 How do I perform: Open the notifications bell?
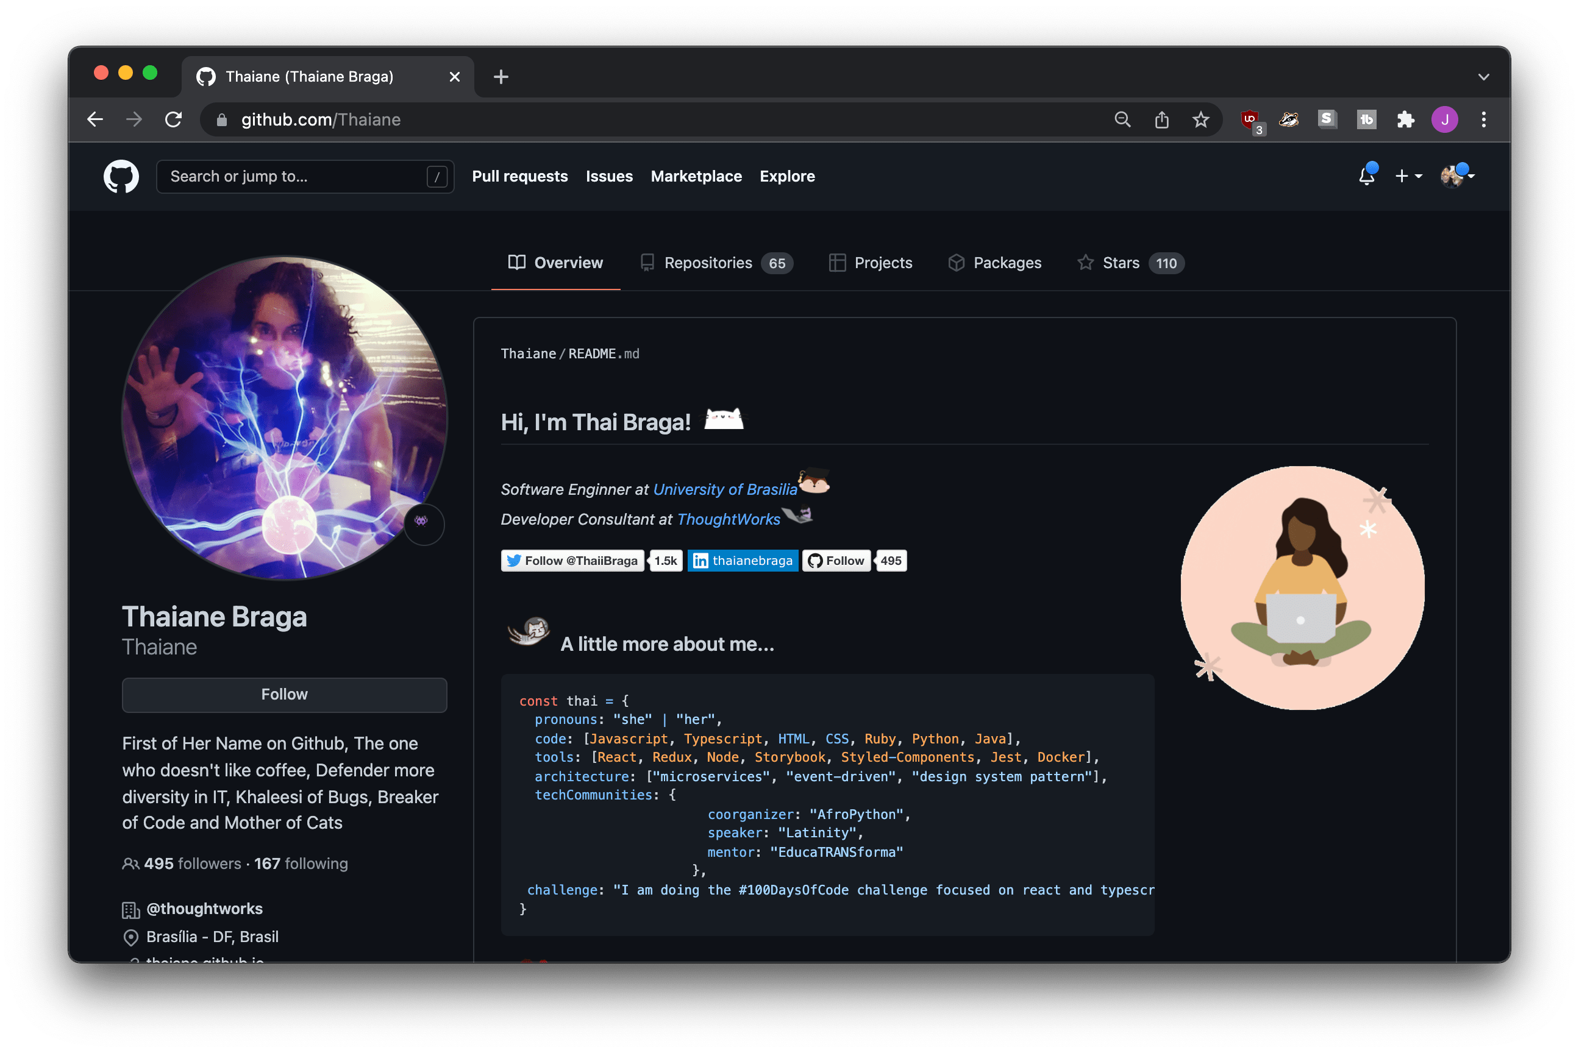[1366, 176]
